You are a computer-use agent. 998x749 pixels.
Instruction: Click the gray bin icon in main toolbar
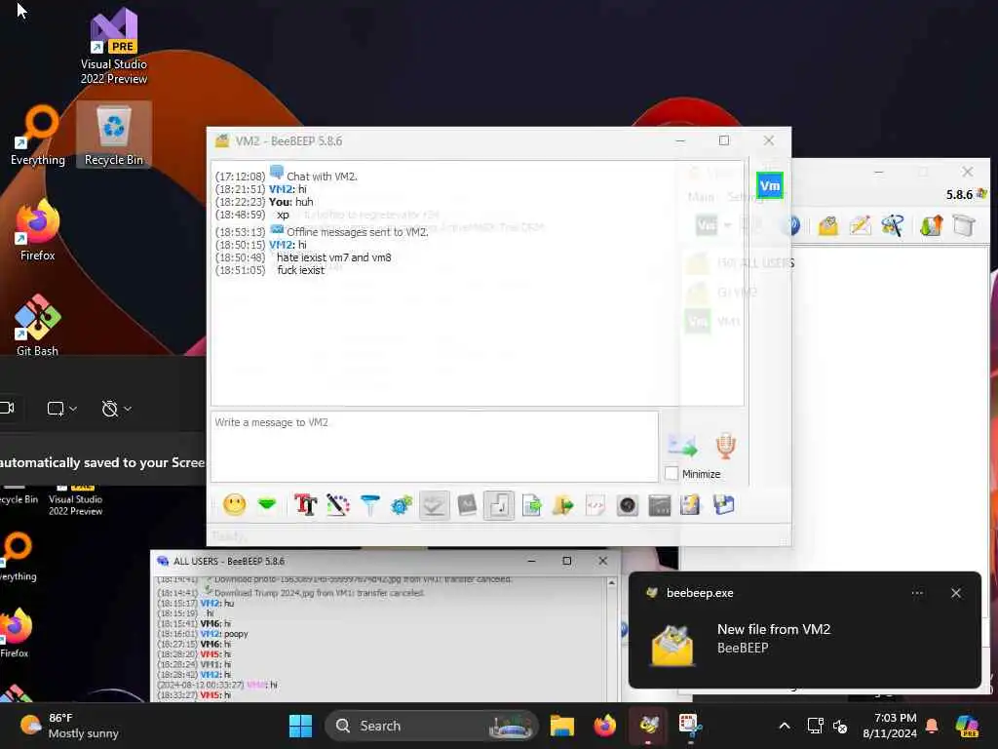click(x=964, y=225)
